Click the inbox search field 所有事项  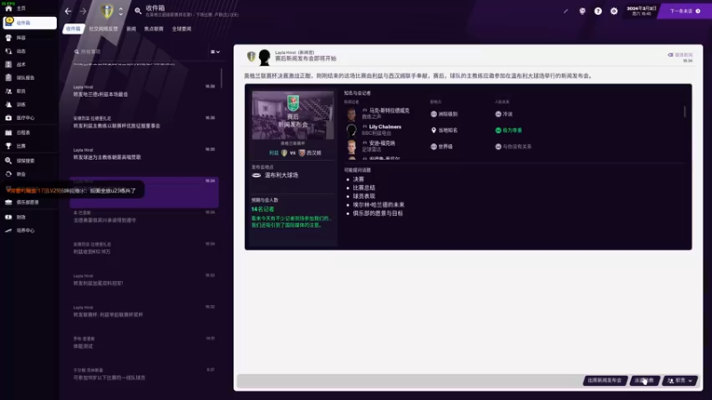click(139, 52)
